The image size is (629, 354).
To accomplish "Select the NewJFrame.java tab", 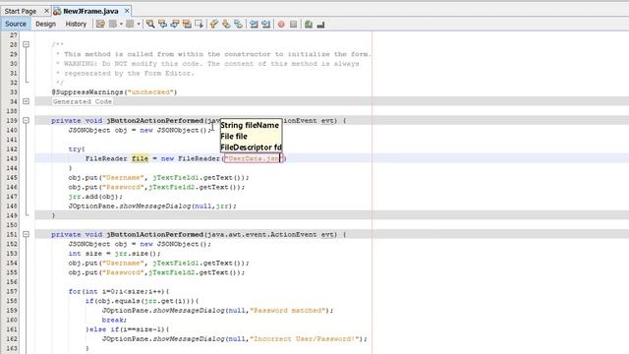I will tap(90, 11).
